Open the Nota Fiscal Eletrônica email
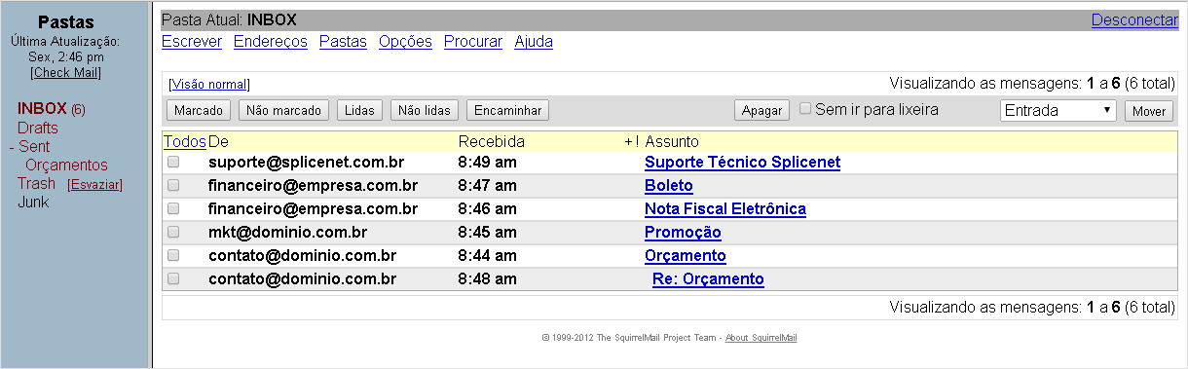This screenshot has height=369, width=1188. pyautogui.click(x=725, y=208)
